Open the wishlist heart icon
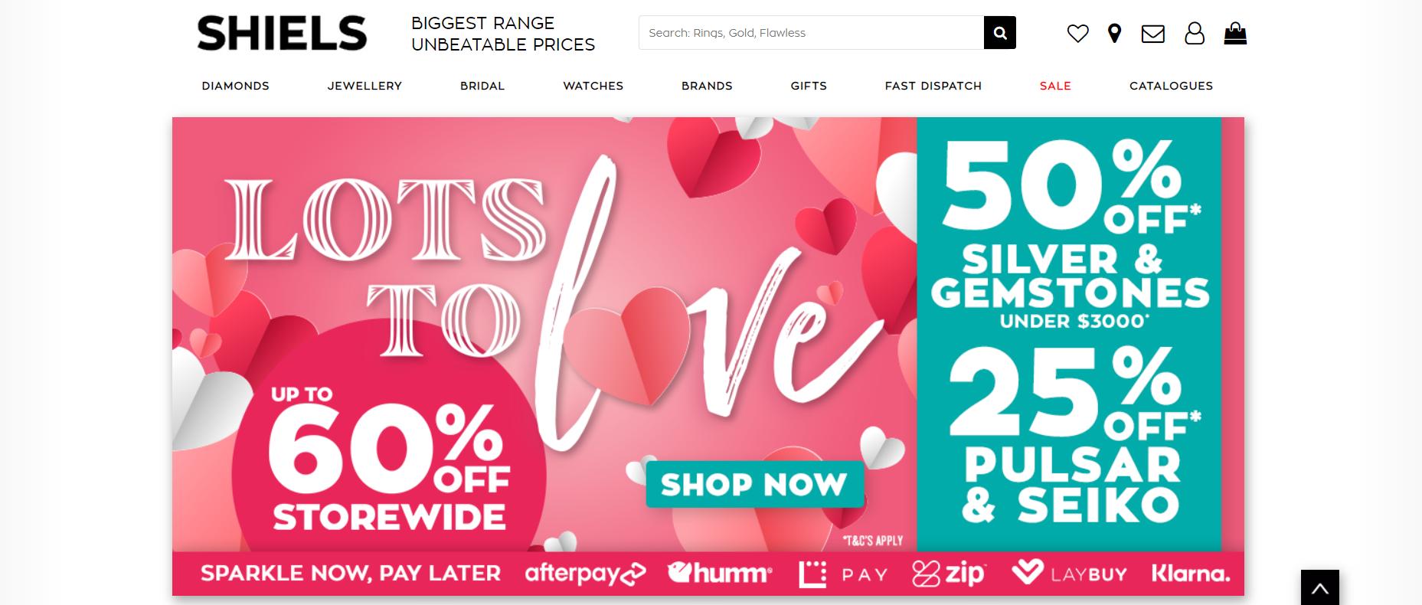The height and width of the screenshot is (605, 1422). [1077, 34]
